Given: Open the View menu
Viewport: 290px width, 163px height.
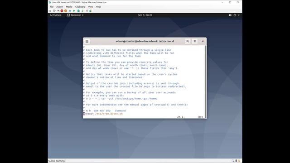Looking at the screenshot, I should tap(91, 7).
